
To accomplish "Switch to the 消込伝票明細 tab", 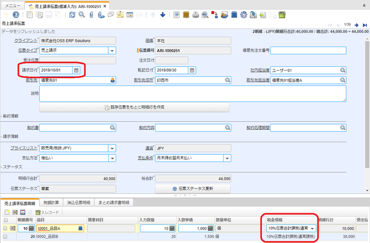I will pos(78,203).
